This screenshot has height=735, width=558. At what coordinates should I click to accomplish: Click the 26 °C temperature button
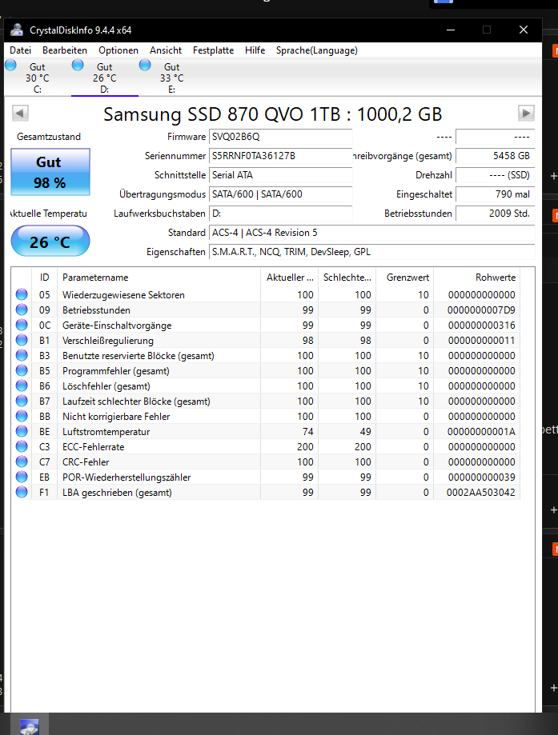50,241
